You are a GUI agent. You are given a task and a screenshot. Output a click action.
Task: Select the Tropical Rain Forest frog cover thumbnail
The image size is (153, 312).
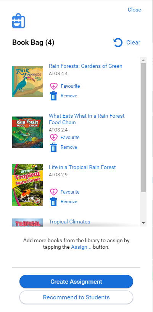tap(27, 185)
